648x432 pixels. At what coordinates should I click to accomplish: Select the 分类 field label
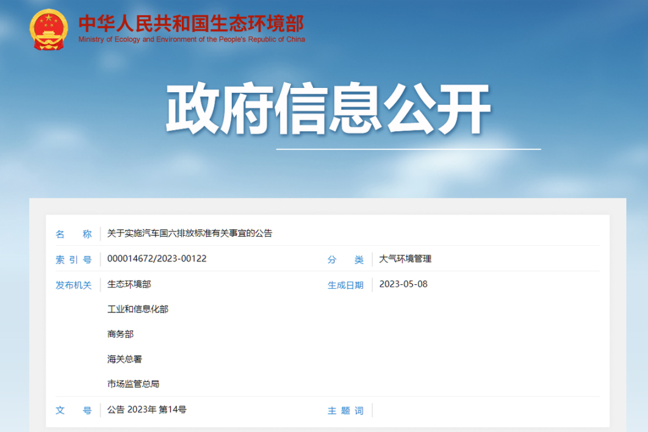pos(345,259)
